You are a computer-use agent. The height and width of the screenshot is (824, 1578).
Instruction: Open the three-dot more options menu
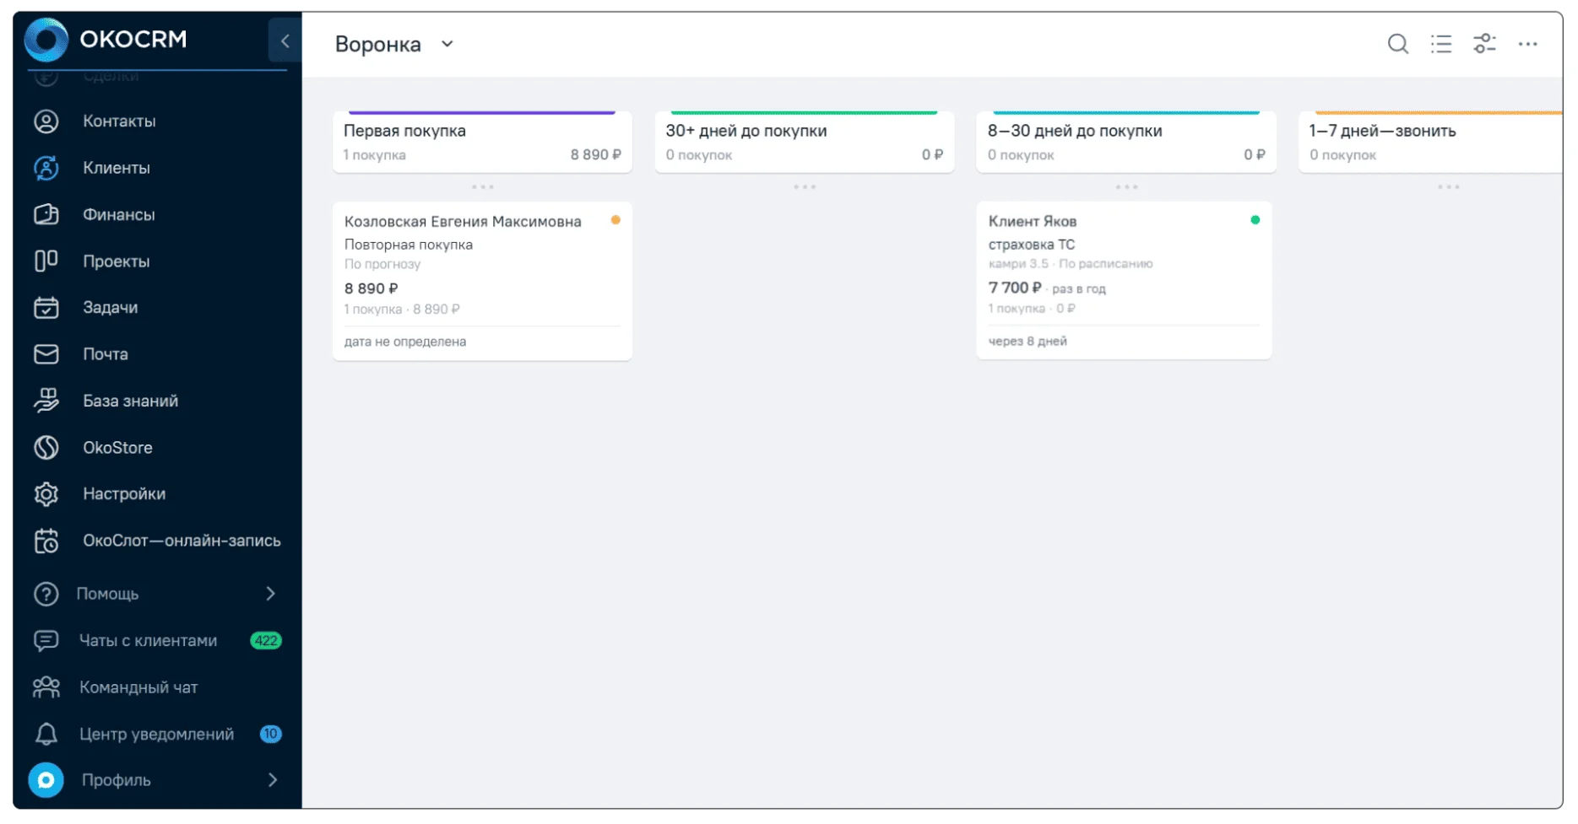(1528, 44)
